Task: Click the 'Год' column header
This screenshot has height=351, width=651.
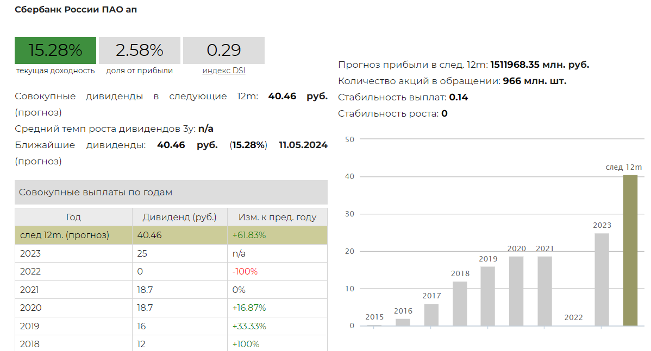Action: click(x=73, y=217)
